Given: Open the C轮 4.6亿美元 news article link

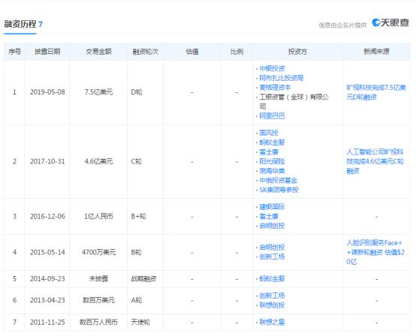Looking at the screenshot, I should (375, 161).
